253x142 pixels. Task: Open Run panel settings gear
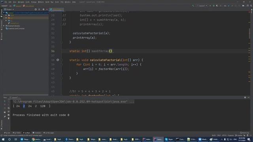coord(245,97)
